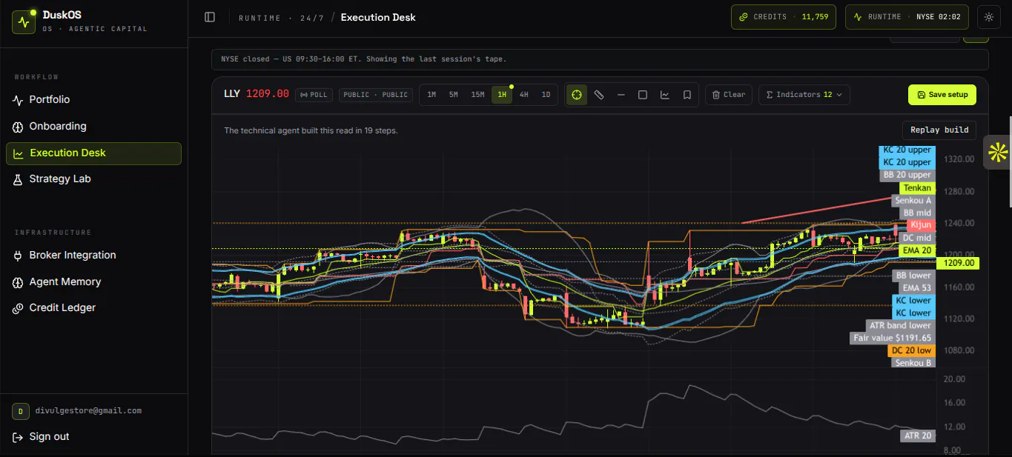Image resolution: width=1012 pixels, height=457 pixels.
Task: Click the 1209.00 current price tag
Action: (957, 263)
